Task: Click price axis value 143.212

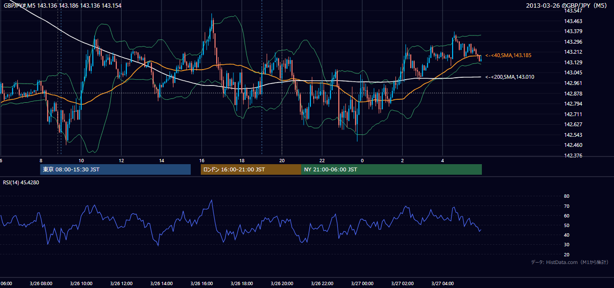Action: (573, 52)
